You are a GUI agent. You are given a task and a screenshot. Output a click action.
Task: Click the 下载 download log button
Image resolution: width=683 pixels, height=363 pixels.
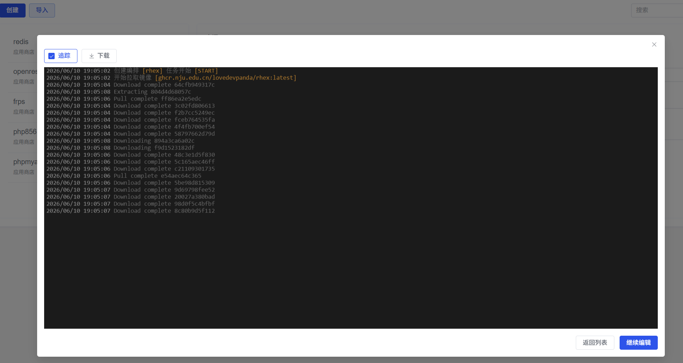pyautogui.click(x=99, y=56)
